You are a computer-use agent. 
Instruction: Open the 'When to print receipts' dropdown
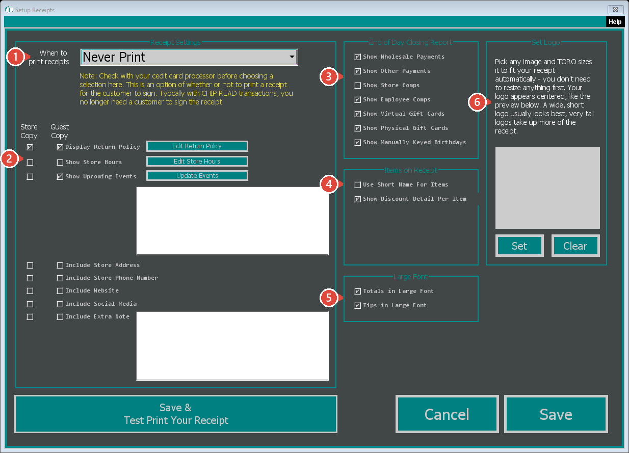[189, 57]
